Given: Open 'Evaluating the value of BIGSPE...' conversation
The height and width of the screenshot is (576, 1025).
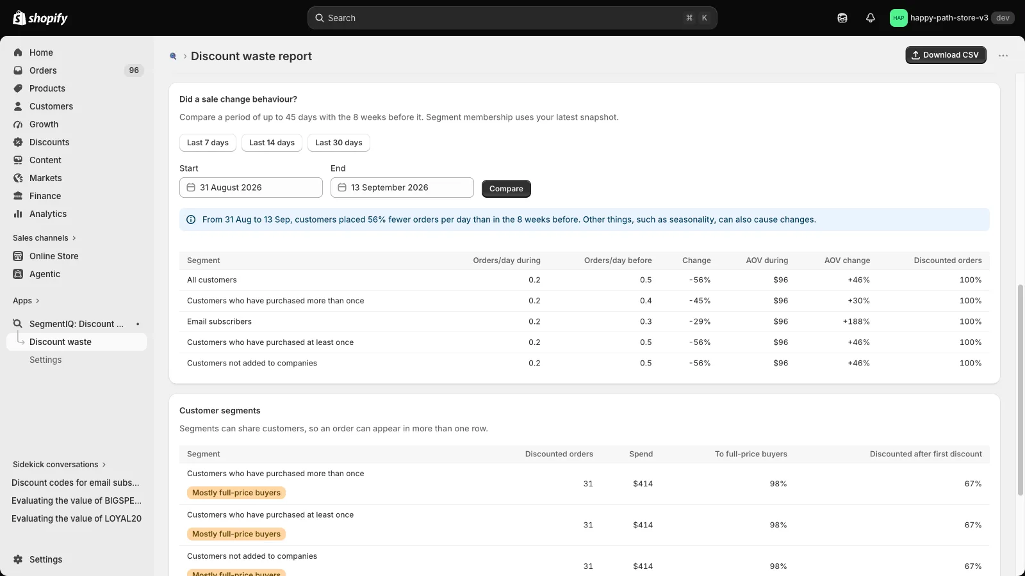Looking at the screenshot, I should [x=77, y=500].
